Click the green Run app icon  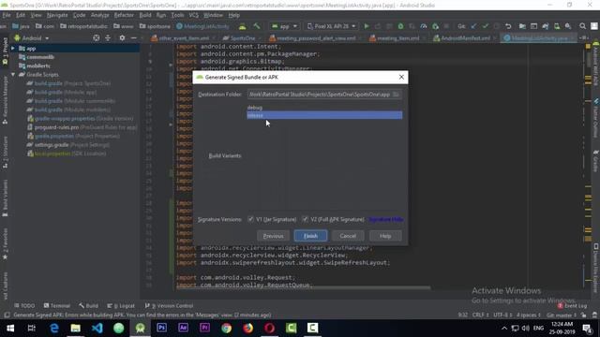(x=367, y=26)
